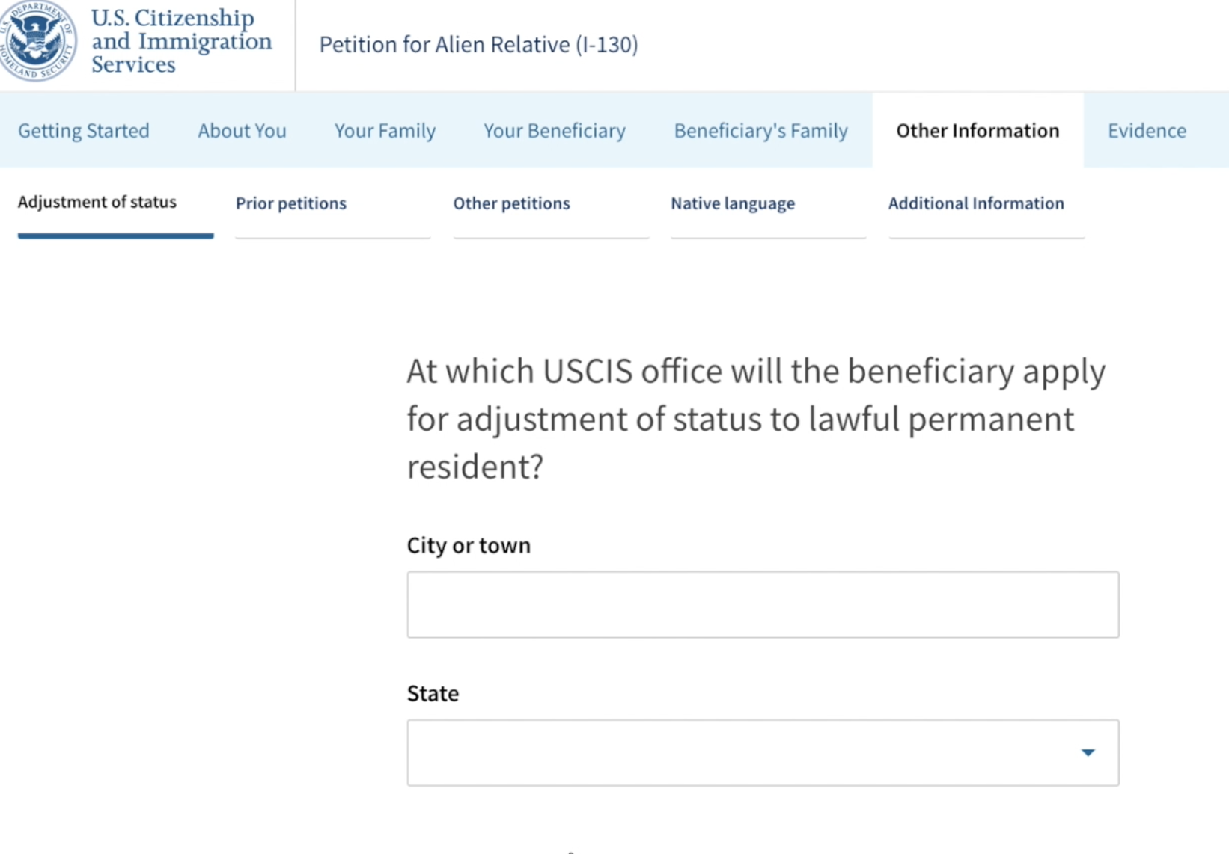Image resolution: width=1229 pixels, height=854 pixels.
Task: Click the U.S. Citizenship and Immigration Services title
Action: [181, 41]
